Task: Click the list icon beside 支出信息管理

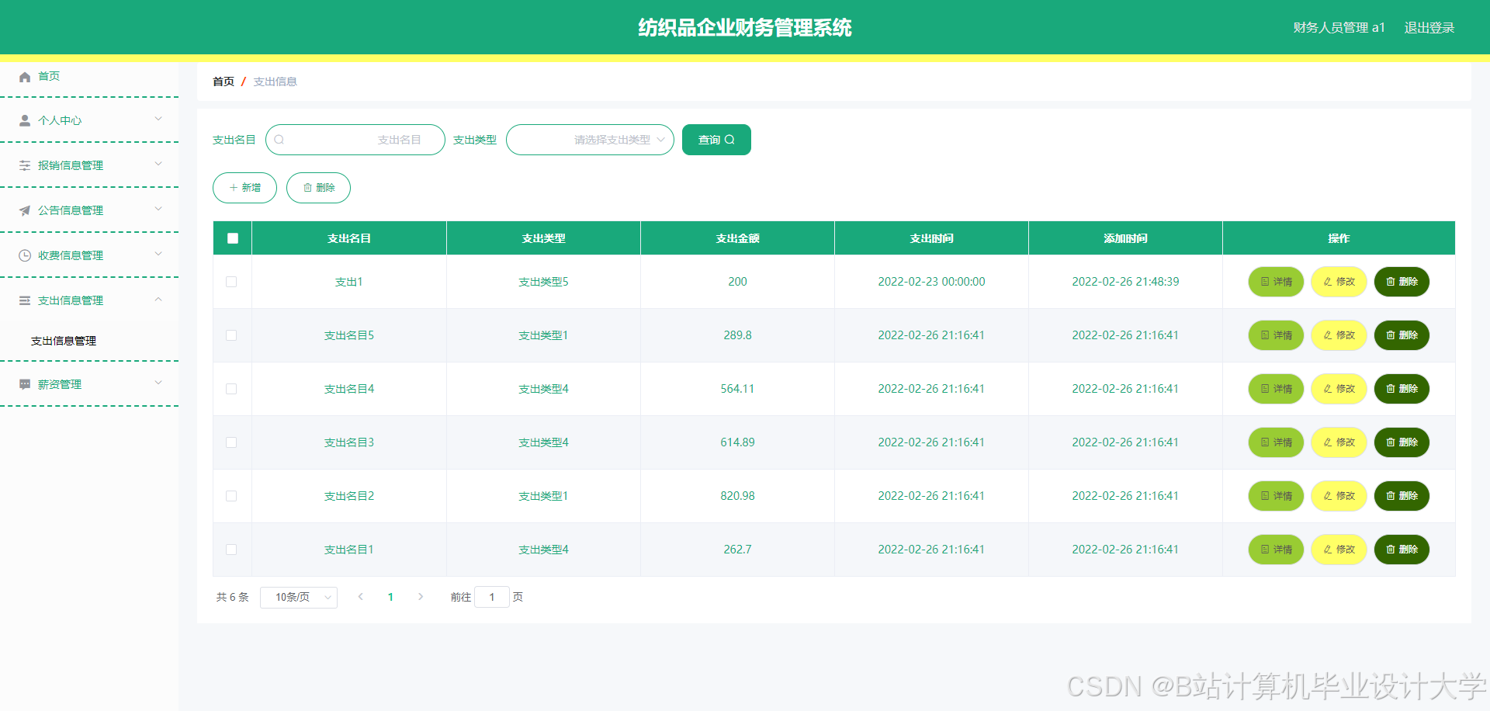Action: (x=25, y=300)
